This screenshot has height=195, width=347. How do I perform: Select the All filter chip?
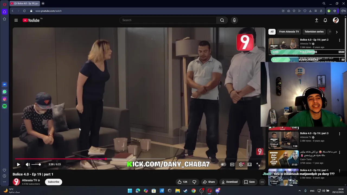point(272,32)
